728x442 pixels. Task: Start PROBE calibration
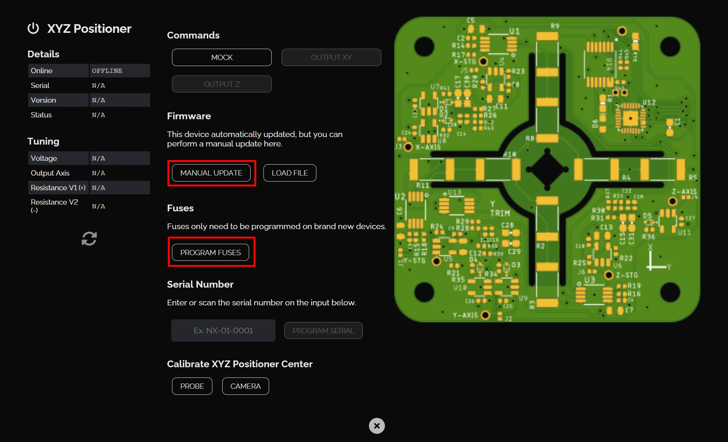click(192, 386)
